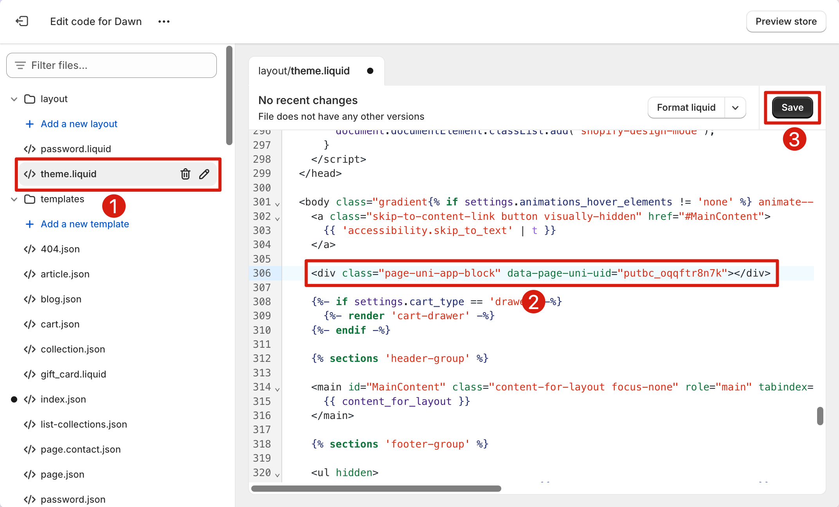Open index.json file
839x507 pixels.
click(x=63, y=399)
